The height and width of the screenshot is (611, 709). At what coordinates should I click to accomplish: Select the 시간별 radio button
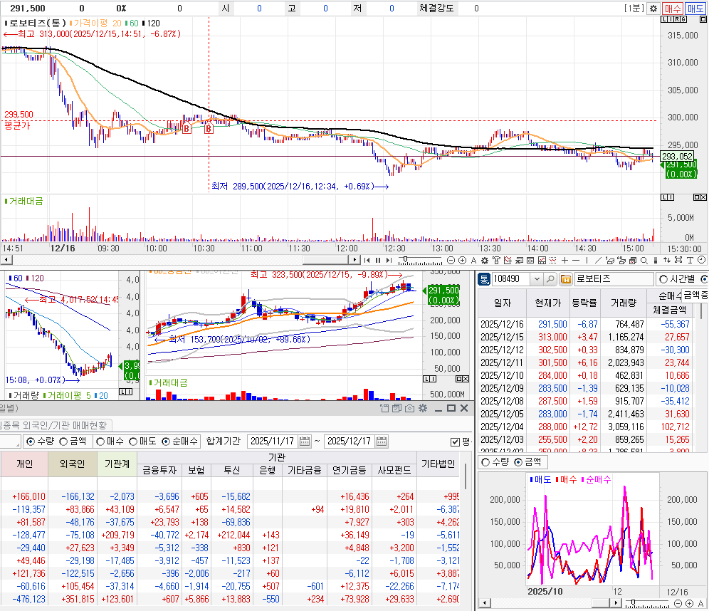coord(663,279)
